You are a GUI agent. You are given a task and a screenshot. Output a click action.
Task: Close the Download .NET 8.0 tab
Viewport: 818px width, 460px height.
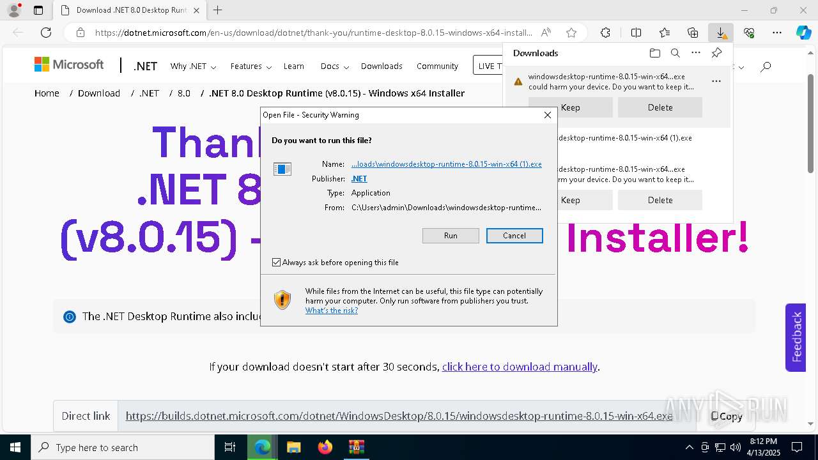coord(196,10)
